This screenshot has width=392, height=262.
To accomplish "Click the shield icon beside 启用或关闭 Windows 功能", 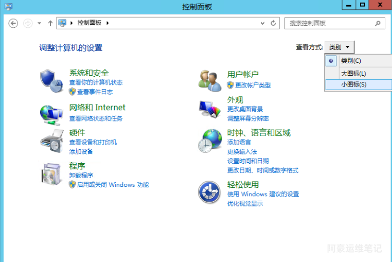I will tap(72, 185).
